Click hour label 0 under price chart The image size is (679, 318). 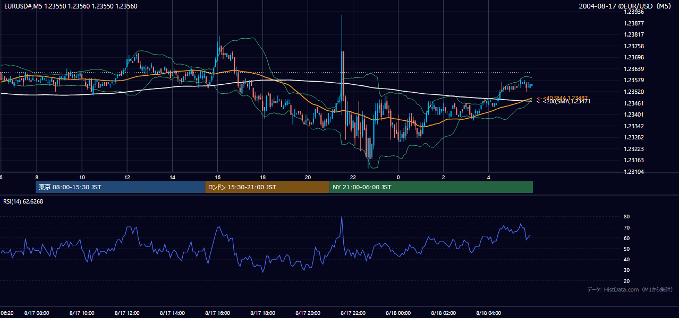(x=398, y=177)
